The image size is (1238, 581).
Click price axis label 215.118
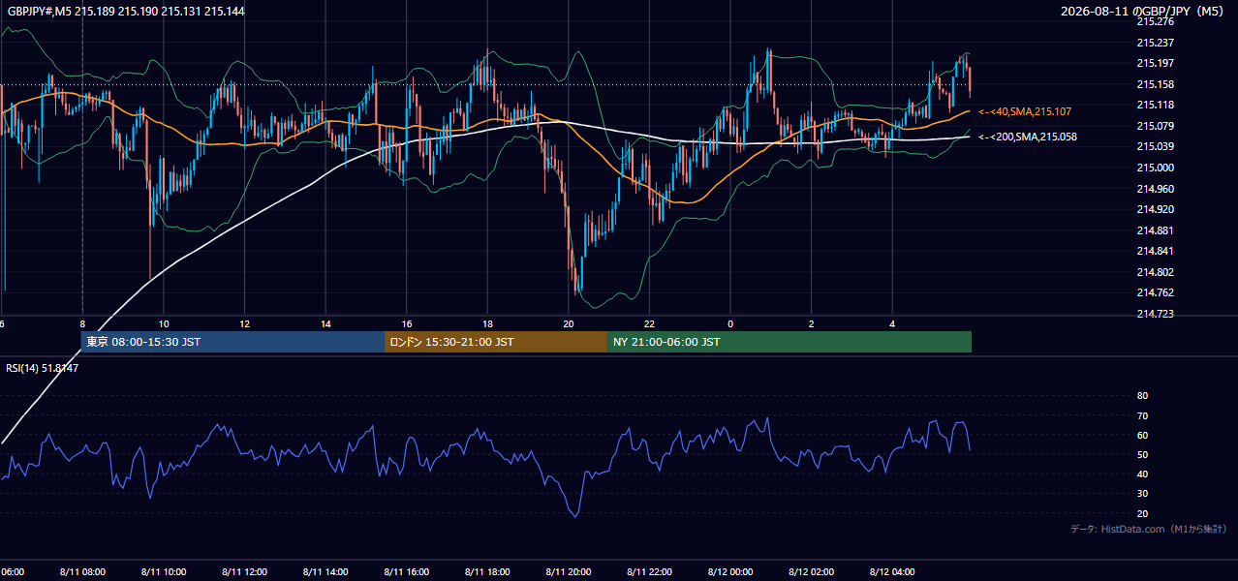(x=1155, y=105)
